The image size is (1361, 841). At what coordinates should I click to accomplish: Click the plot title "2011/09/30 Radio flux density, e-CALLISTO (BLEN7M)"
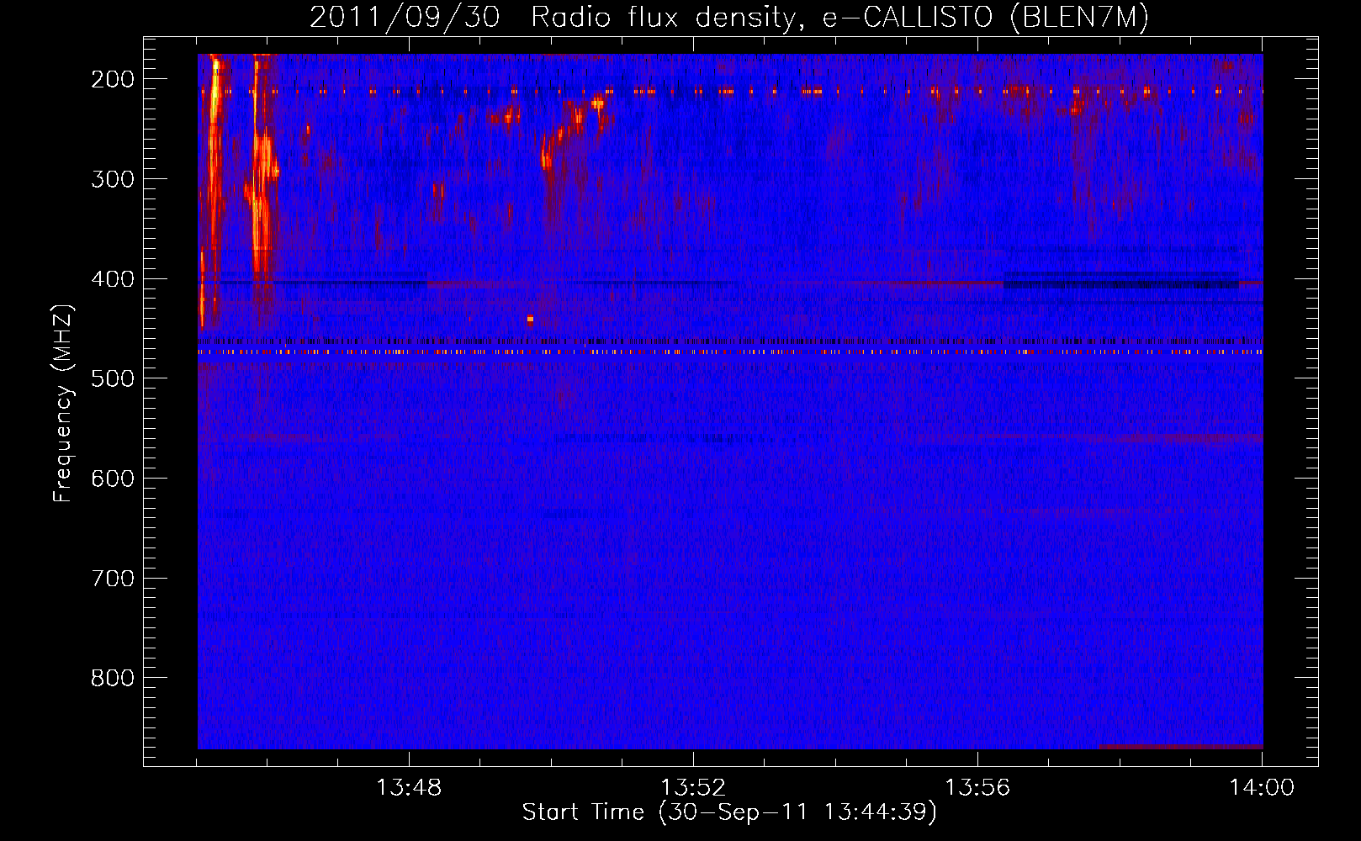click(x=729, y=18)
